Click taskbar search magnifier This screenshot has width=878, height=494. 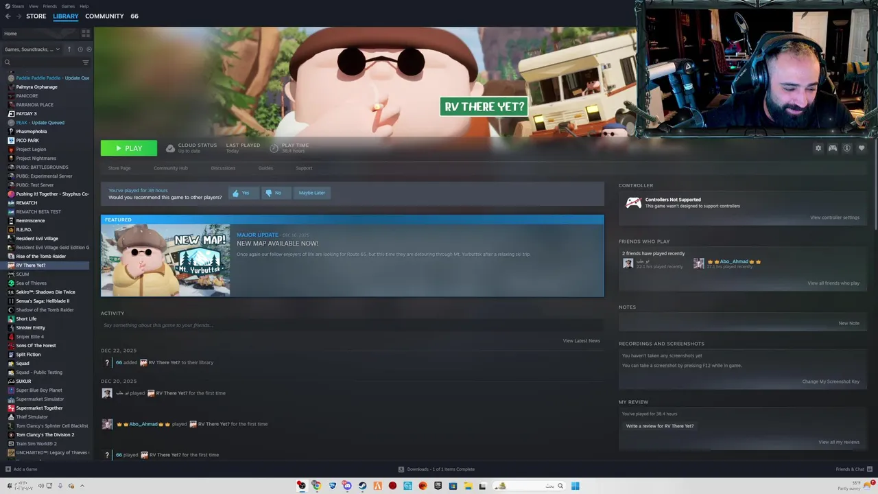click(x=560, y=486)
